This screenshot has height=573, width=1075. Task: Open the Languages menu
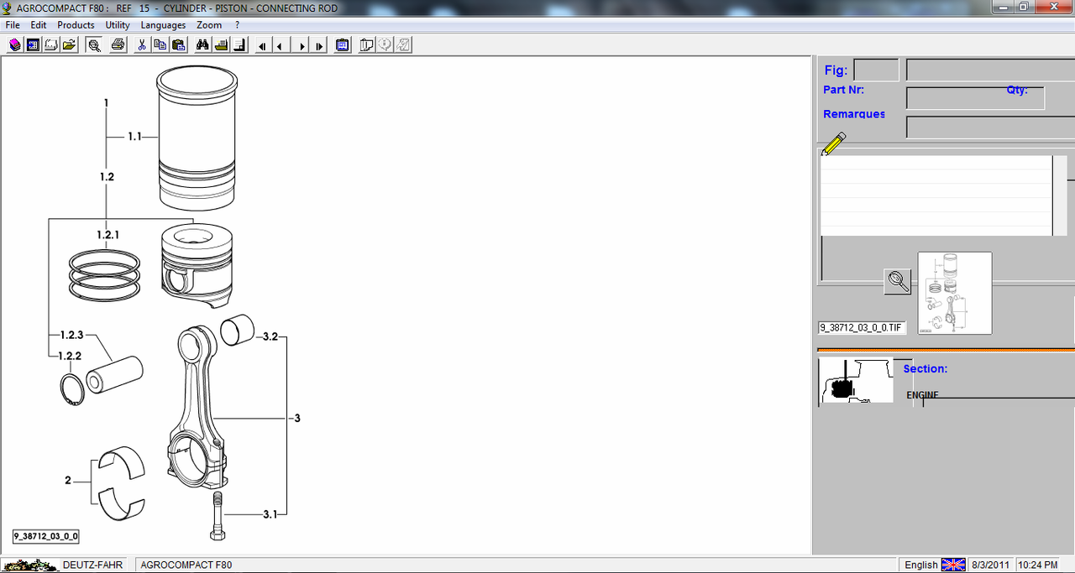coord(163,25)
